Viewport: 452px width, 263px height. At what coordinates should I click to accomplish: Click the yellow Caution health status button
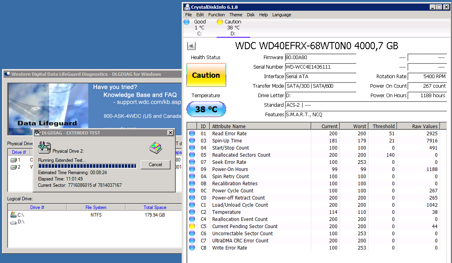(206, 75)
